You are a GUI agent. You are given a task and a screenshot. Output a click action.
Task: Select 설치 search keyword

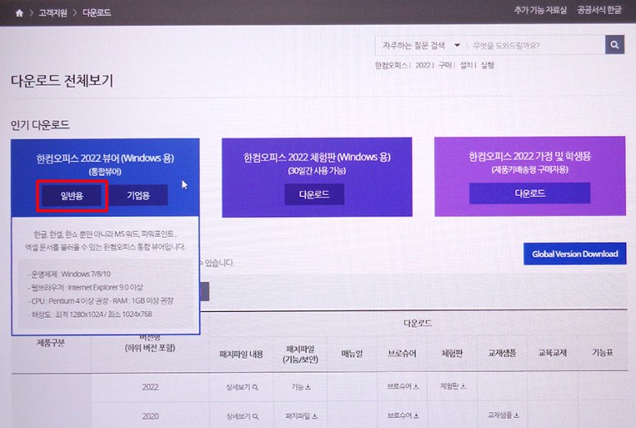point(466,65)
